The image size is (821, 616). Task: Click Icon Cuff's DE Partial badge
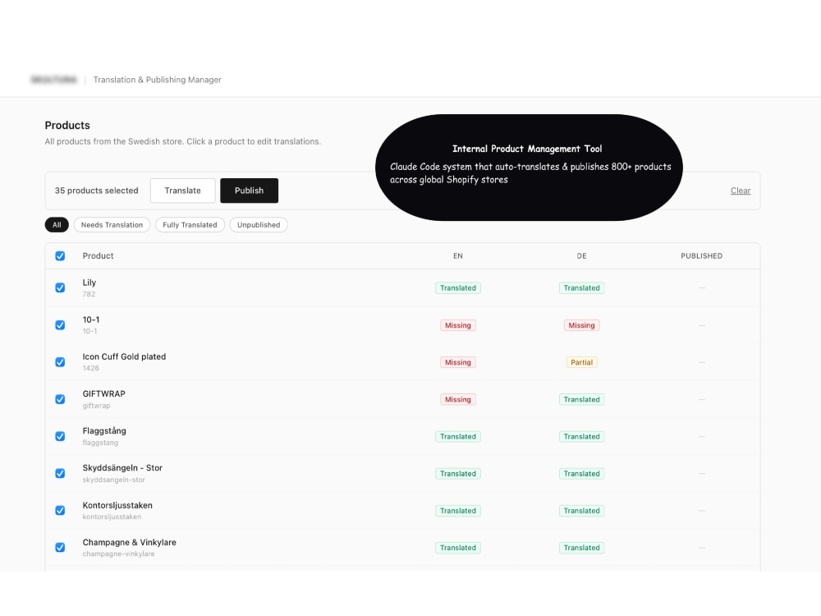pyautogui.click(x=582, y=362)
